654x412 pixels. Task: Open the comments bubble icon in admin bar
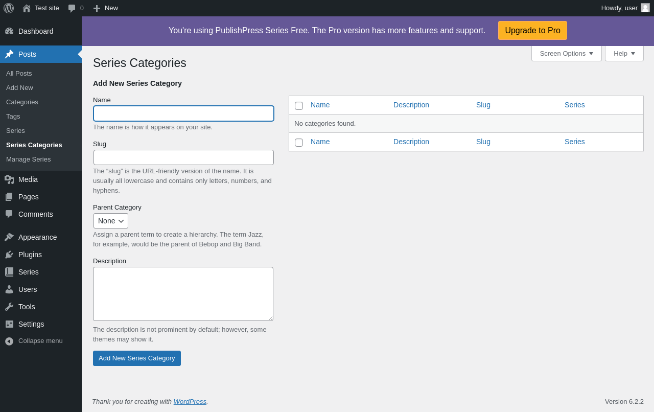(72, 8)
